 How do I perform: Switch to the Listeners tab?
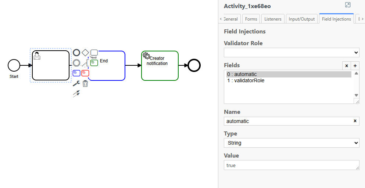click(273, 19)
